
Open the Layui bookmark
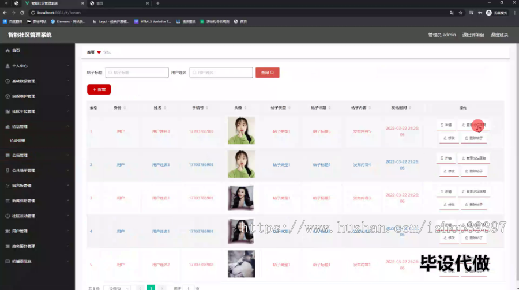point(111,21)
